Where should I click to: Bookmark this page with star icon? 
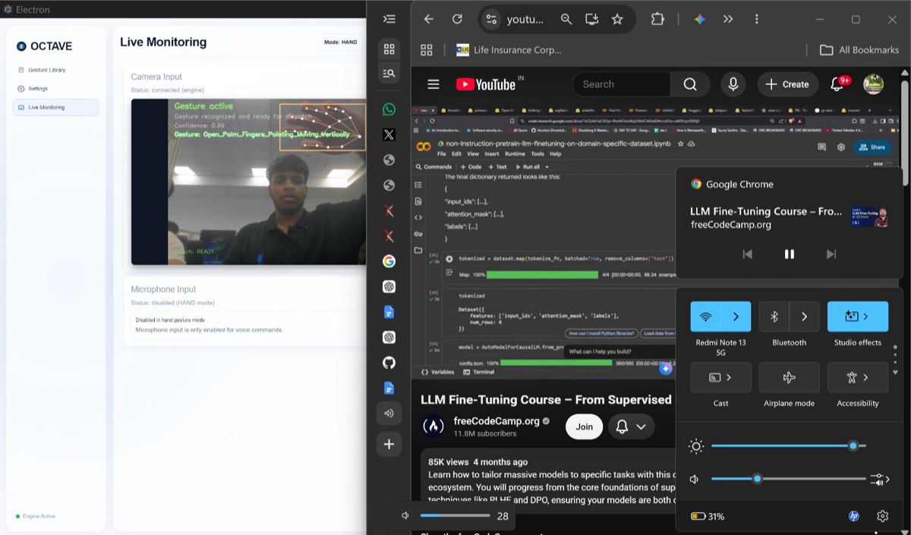617,19
